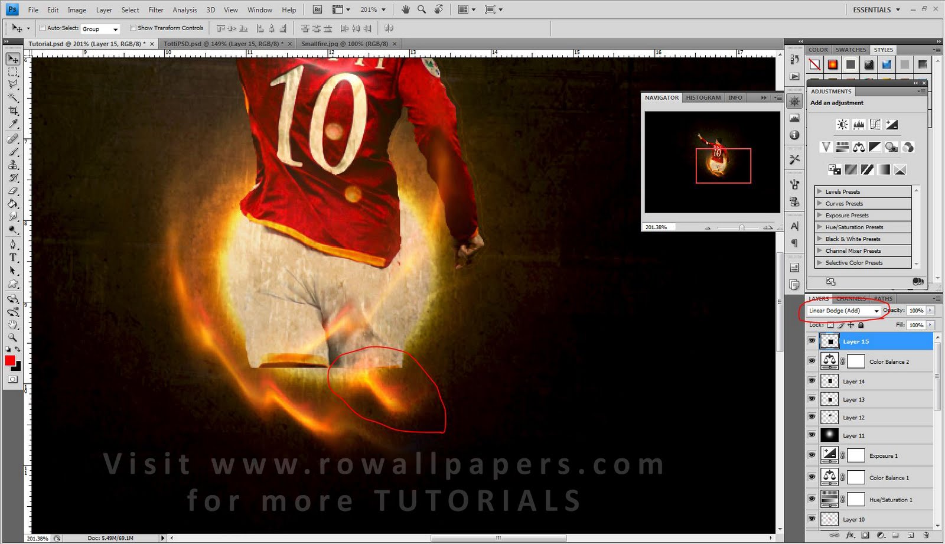Viewport: 945px width, 544px height.
Task: Expand Hue/Saturation Presets list
Action: [819, 227]
